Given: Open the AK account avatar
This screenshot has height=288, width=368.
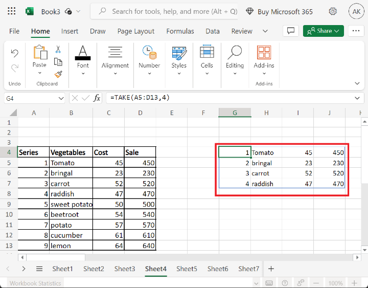Looking at the screenshot, I should 356,11.
